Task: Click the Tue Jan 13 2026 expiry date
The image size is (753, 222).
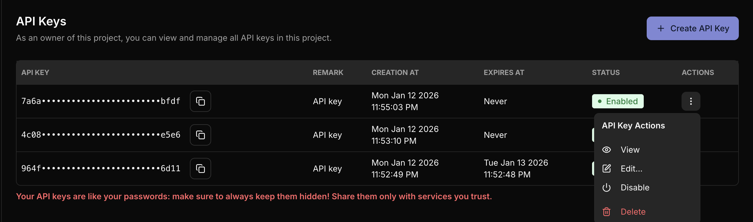Action: (x=516, y=163)
